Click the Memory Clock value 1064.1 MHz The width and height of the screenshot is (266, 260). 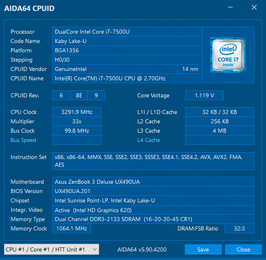pyautogui.click(x=72, y=229)
